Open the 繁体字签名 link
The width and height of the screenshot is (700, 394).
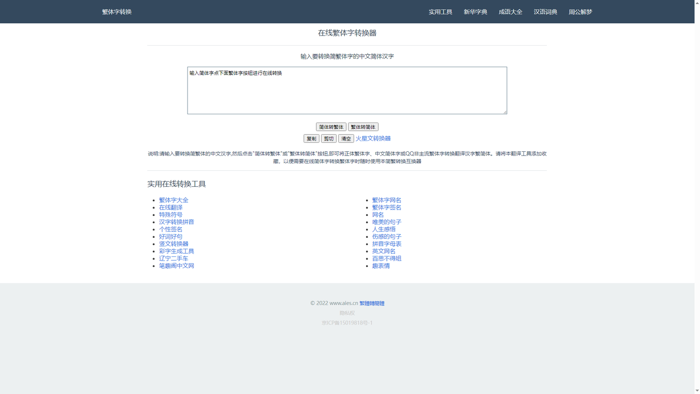386,207
